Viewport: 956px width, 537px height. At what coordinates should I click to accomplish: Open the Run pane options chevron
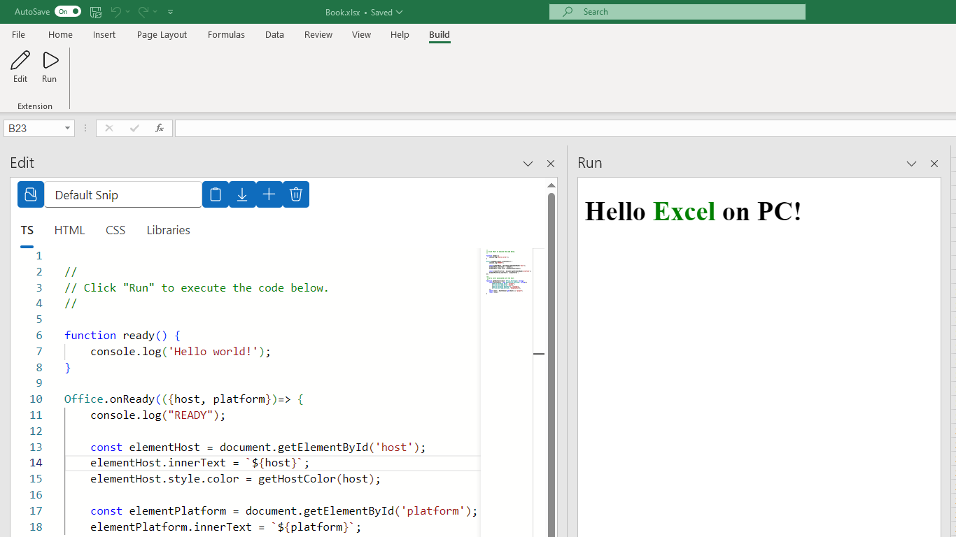click(x=911, y=164)
